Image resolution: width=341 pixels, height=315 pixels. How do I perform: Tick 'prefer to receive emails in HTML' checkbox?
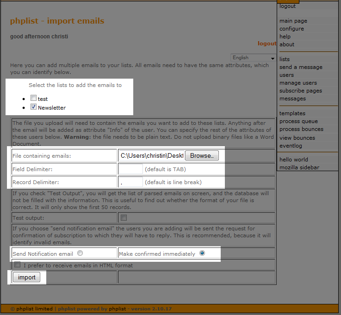pyautogui.click(x=18, y=265)
